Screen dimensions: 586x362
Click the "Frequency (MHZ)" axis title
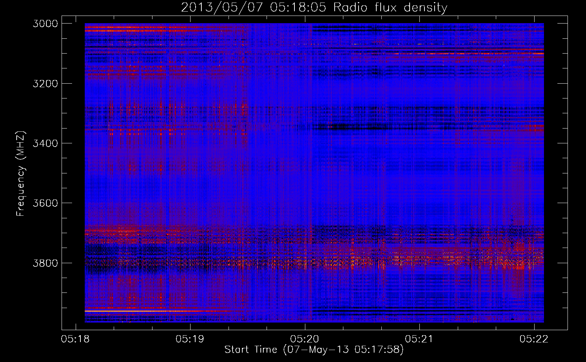(21, 174)
